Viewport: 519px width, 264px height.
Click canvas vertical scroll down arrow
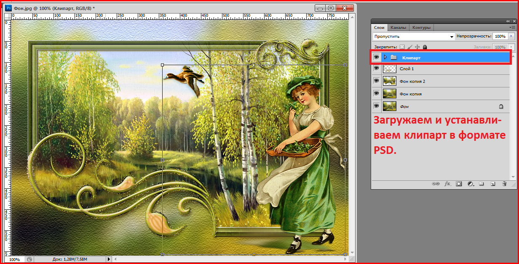click(x=352, y=253)
